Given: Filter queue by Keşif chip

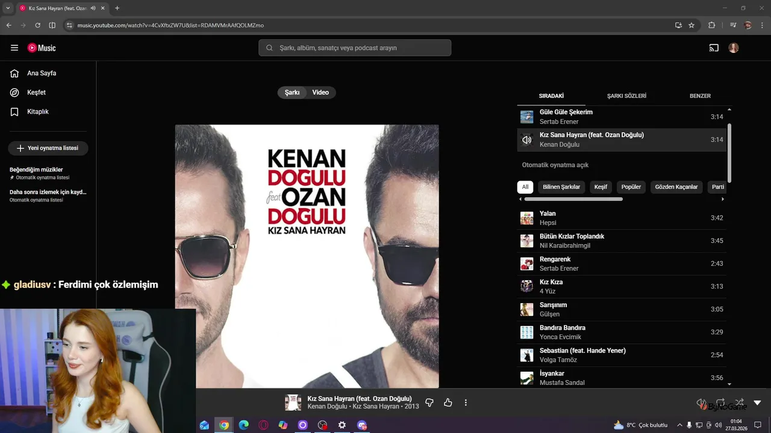Looking at the screenshot, I should [x=601, y=187].
